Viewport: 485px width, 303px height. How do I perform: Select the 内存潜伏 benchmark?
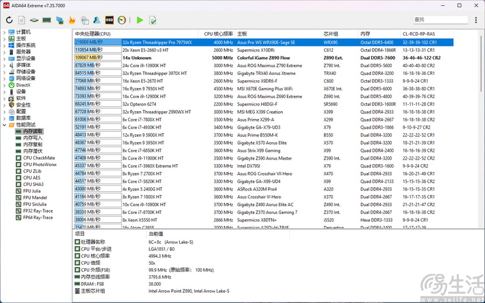click(33, 151)
